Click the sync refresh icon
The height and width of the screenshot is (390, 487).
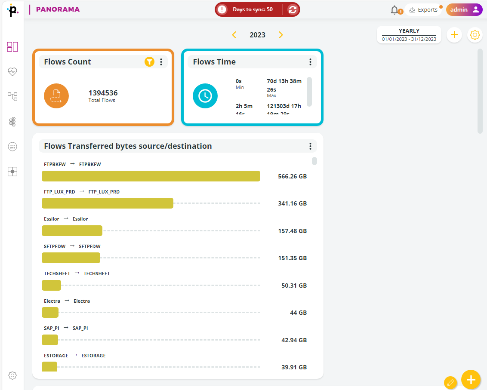tap(293, 9)
